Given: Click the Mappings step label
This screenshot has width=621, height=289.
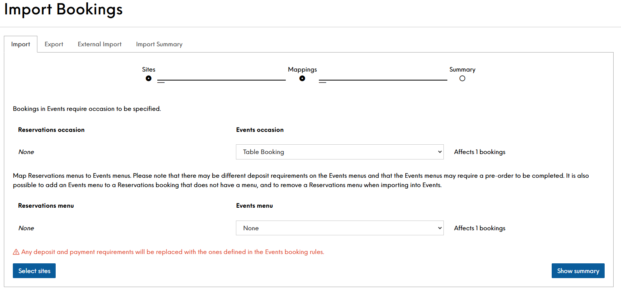Looking at the screenshot, I should 302,70.
